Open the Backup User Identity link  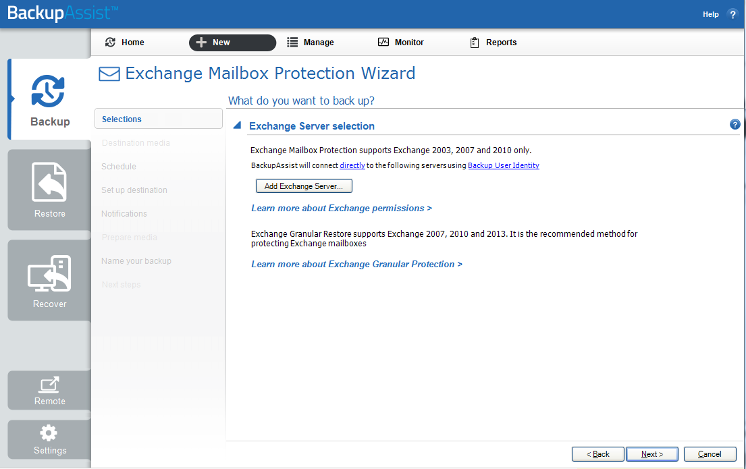(x=504, y=165)
